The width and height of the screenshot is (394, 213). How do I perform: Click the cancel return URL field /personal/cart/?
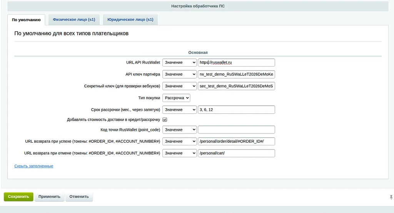(236, 153)
